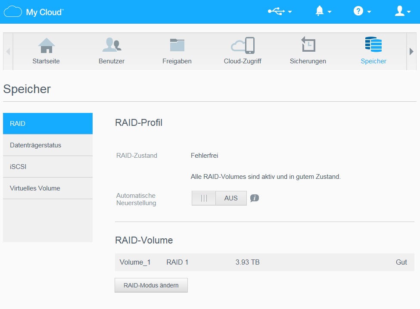Click the Gut volume status

(401, 262)
